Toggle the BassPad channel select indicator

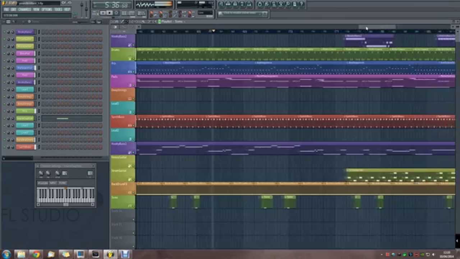[x=39, y=53]
